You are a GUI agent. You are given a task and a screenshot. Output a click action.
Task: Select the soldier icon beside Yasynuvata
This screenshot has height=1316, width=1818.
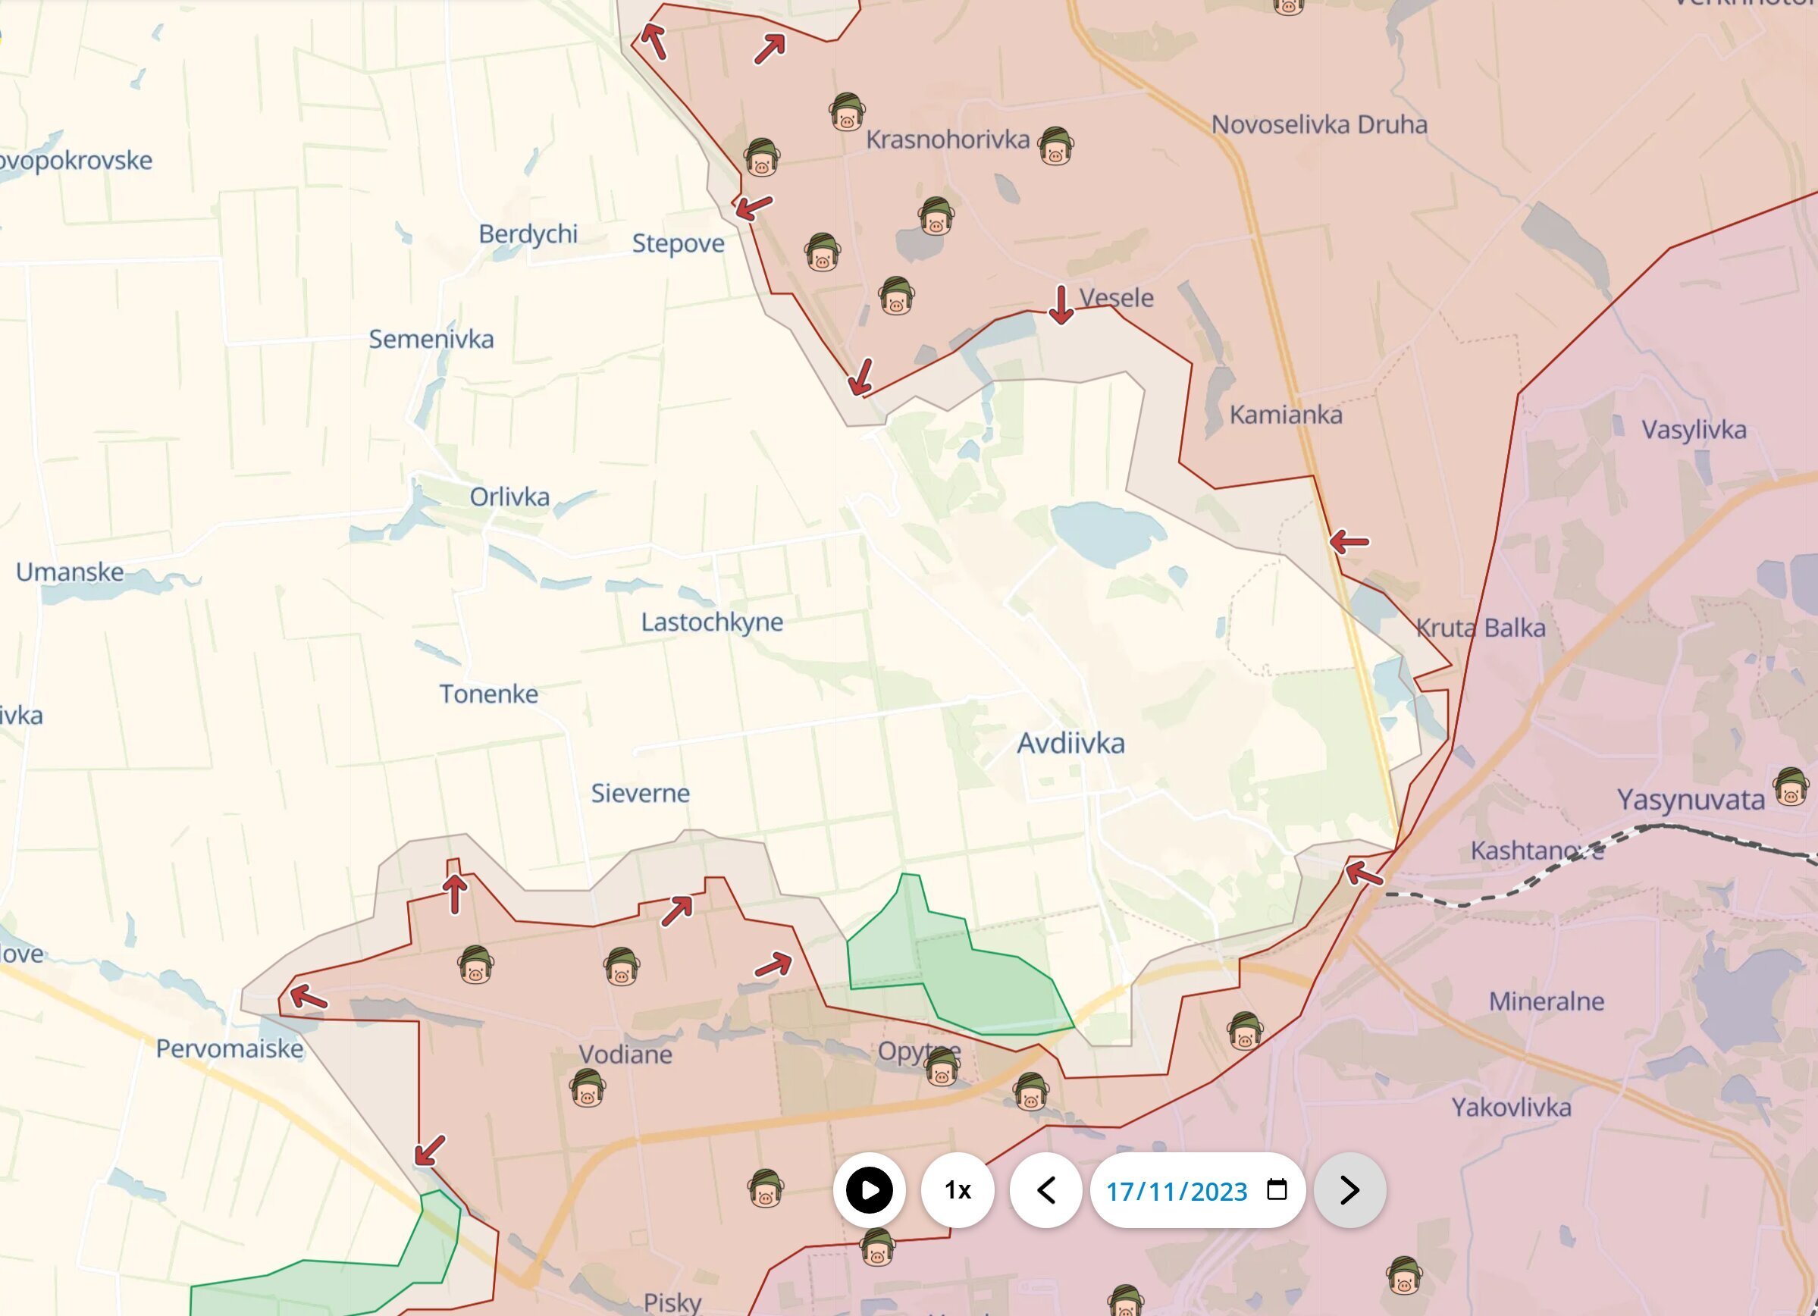pyautogui.click(x=1790, y=786)
